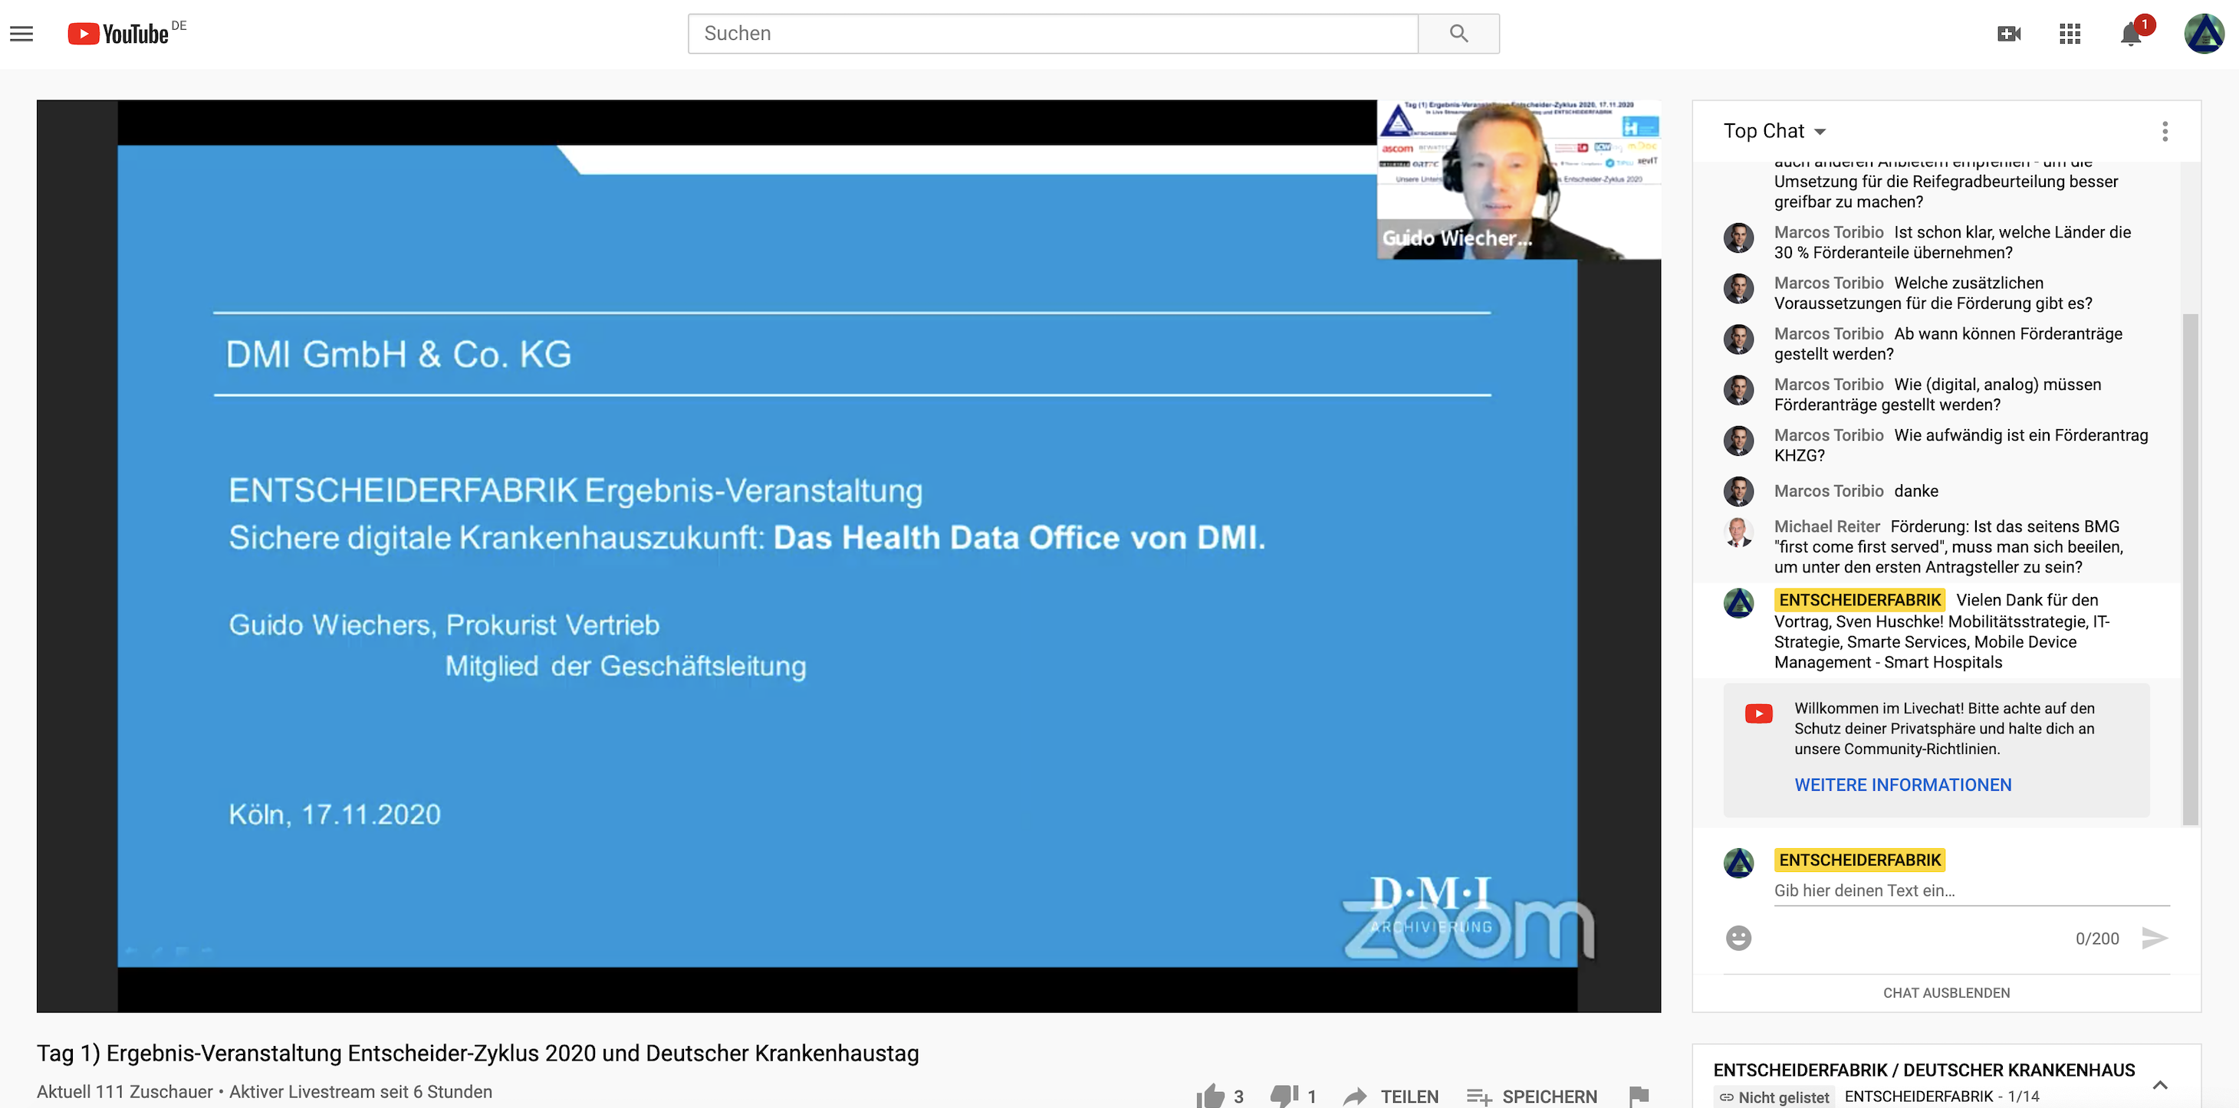Click the send message arrow

(x=2155, y=938)
